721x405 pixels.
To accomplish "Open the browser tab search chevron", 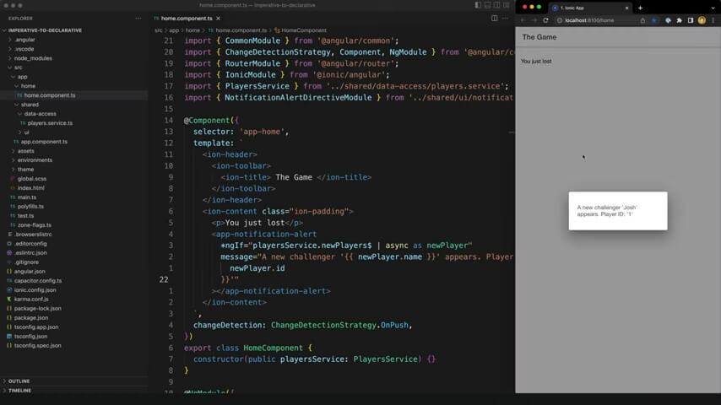I will point(713,8).
